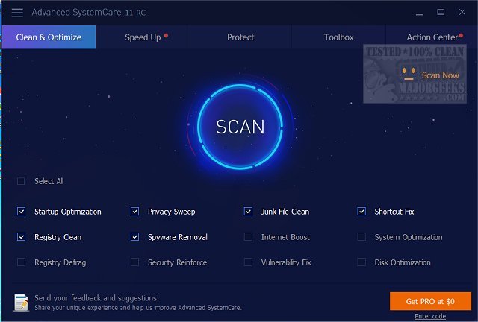Uncheck Privacy Sweep
Viewport: 478px width, 322px height.
(134, 212)
